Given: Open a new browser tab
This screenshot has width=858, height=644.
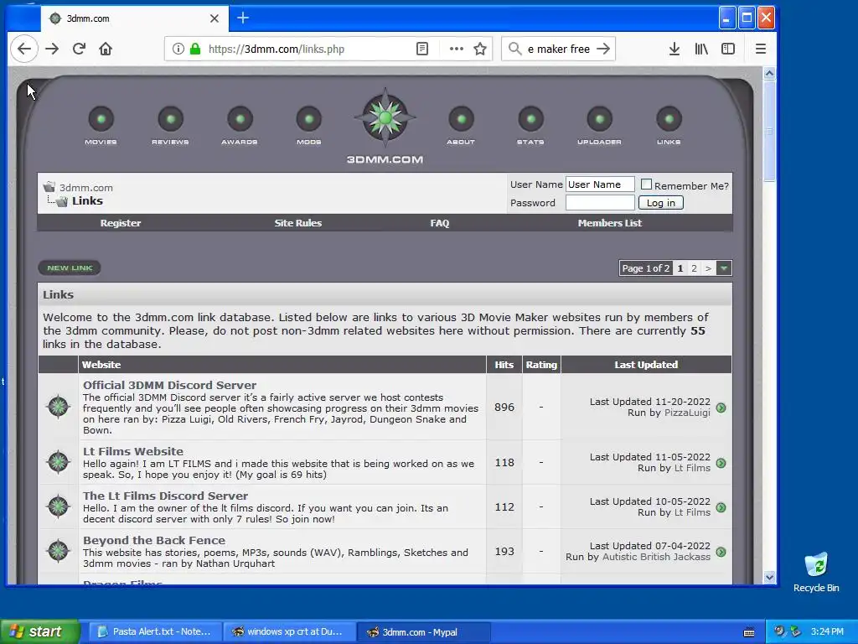Looking at the screenshot, I should click(243, 18).
